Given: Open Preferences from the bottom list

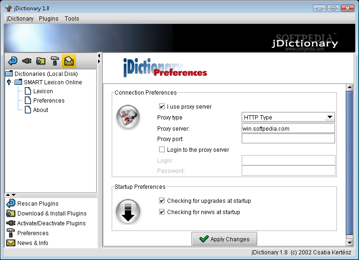Looking at the screenshot, I should click(33, 233).
